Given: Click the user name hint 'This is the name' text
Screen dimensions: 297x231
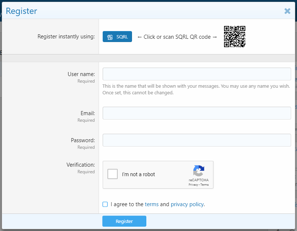Looking at the screenshot, I should (196, 89).
